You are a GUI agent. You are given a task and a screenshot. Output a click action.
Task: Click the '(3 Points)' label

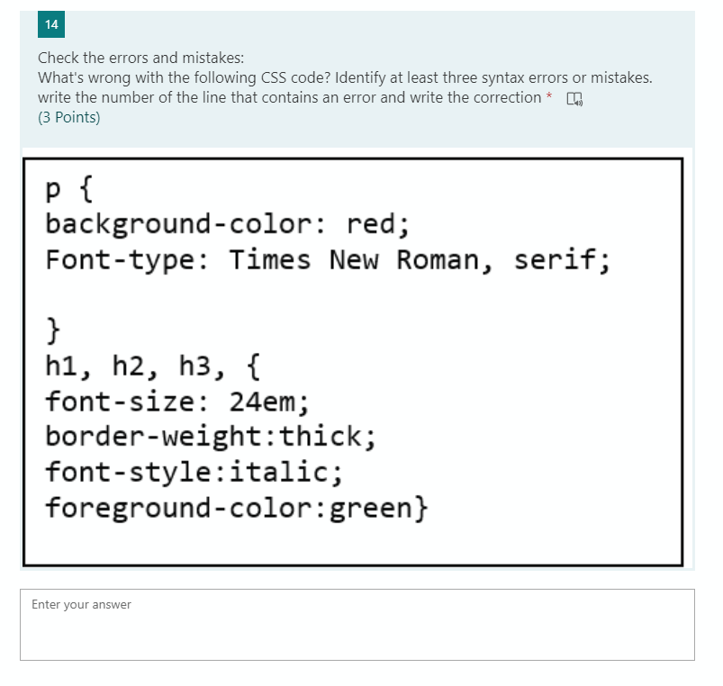(x=67, y=117)
